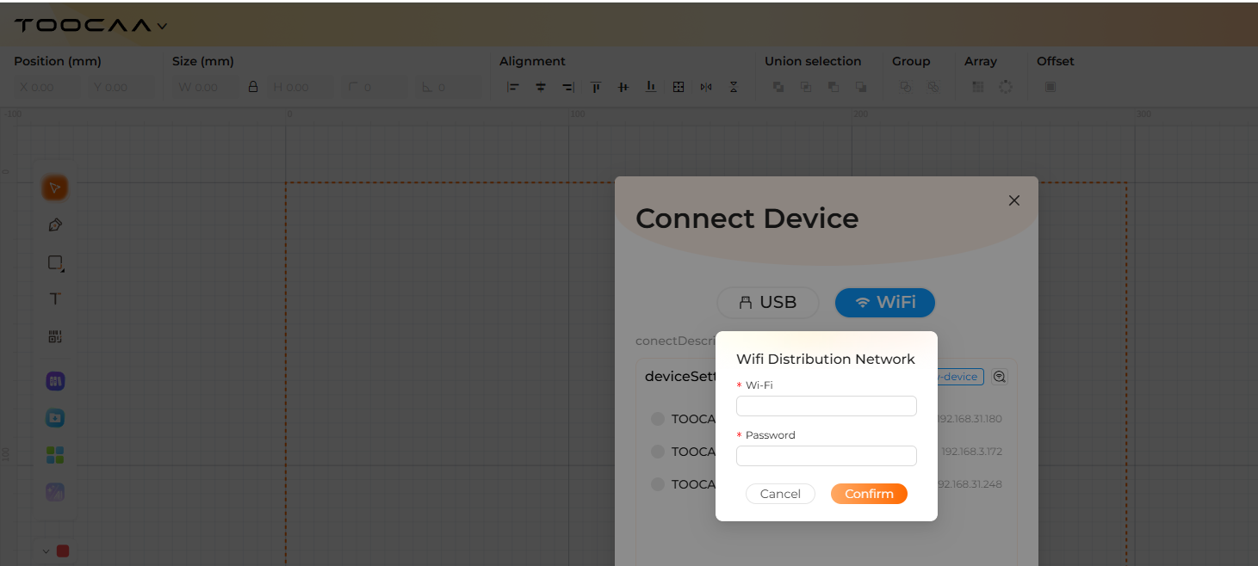Confirm the Wifi Distribution Network dialog
Image resolution: width=1258 pixels, height=566 pixels.
[869, 494]
